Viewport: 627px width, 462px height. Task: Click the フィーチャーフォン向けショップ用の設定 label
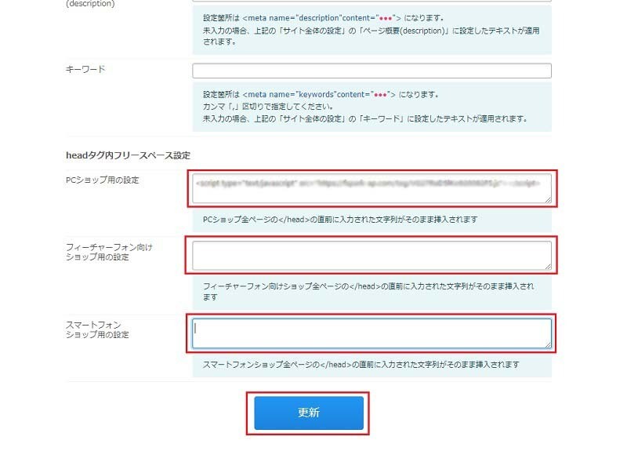[x=109, y=252]
